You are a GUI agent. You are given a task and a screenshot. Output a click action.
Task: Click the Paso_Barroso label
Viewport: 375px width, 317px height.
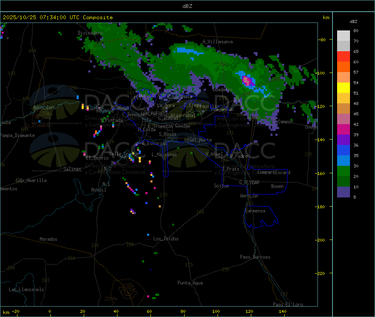(x=255, y=257)
